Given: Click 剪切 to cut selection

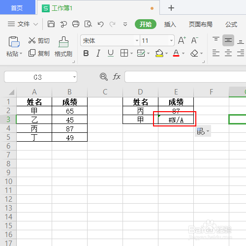Looking at the screenshot, I should click(39, 40).
